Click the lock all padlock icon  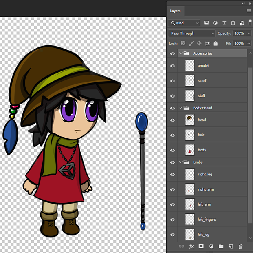(216, 43)
